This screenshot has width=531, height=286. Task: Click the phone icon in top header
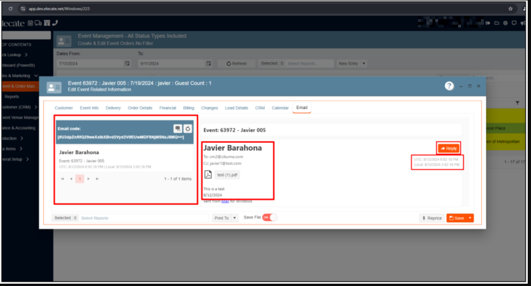pyautogui.click(x=55, y=23)
